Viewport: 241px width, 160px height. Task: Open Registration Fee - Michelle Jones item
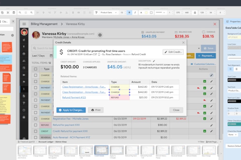point(71,119)
